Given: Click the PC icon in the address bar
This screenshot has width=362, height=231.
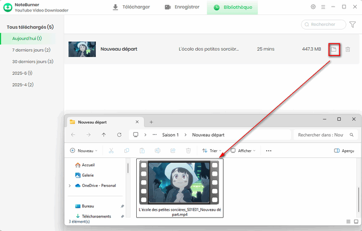Looking at the screenshot, I should [136, 135].
